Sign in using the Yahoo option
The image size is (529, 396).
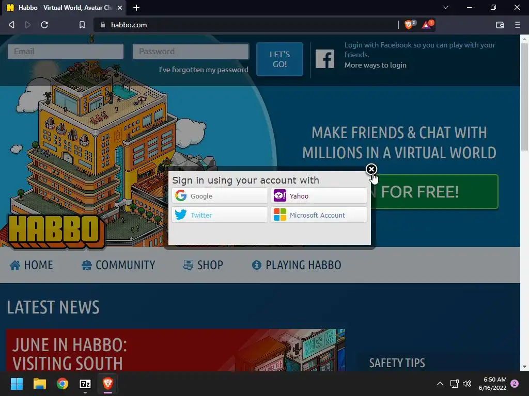coord(319,196)
